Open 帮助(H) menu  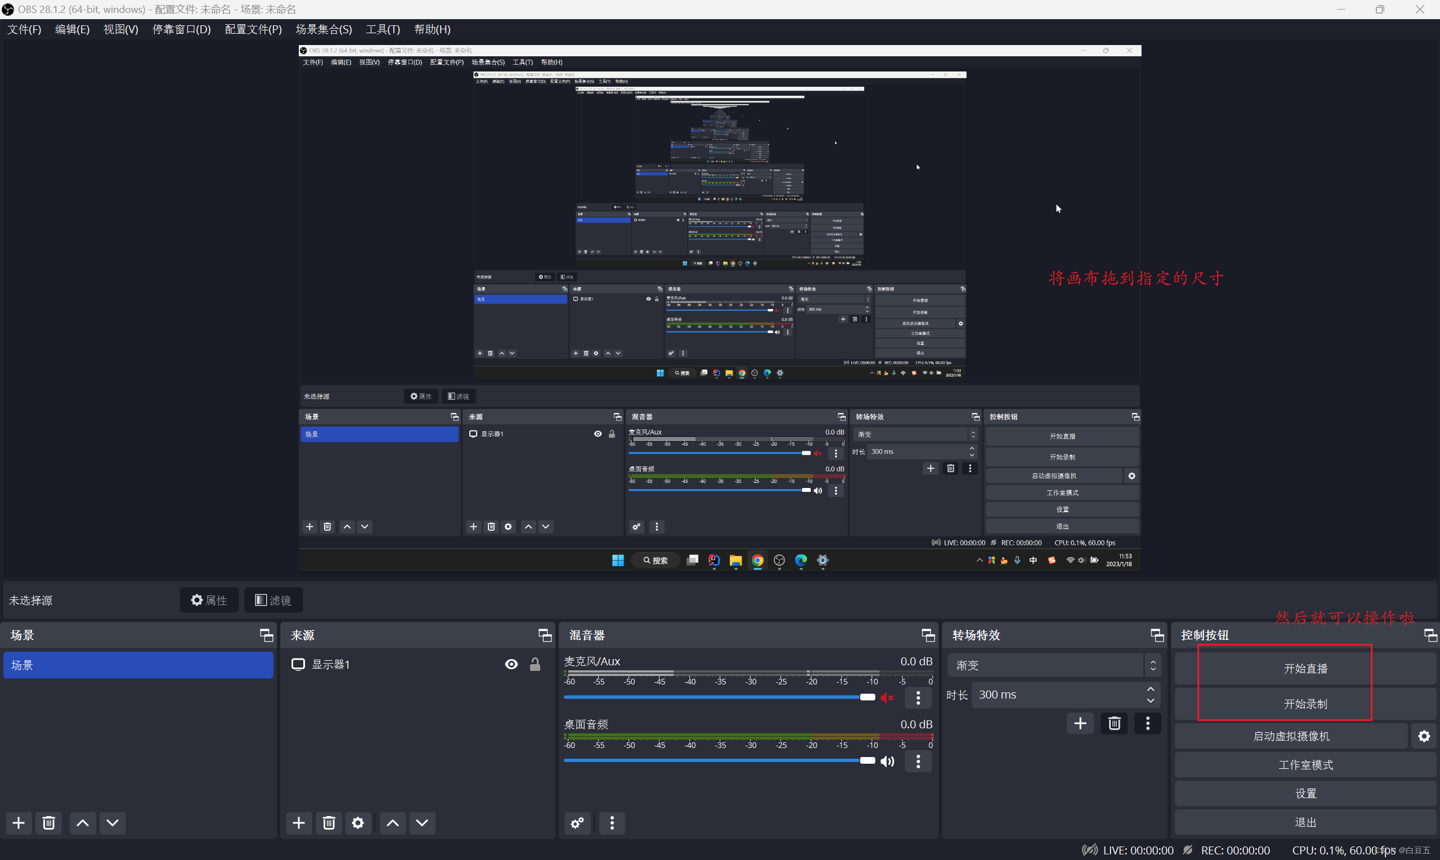pos(432,29)
